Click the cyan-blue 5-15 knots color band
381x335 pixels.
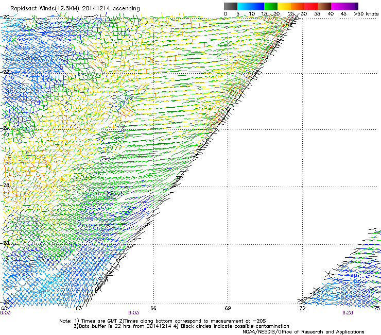[x=251, y=6]
